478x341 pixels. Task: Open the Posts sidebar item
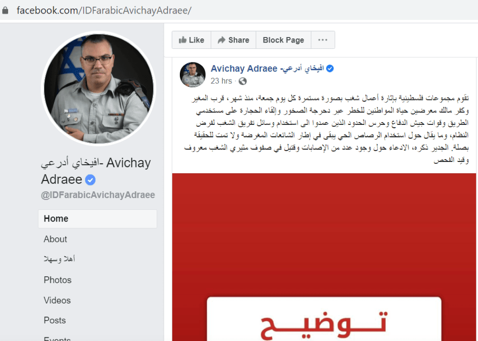[x=55, y=320]
